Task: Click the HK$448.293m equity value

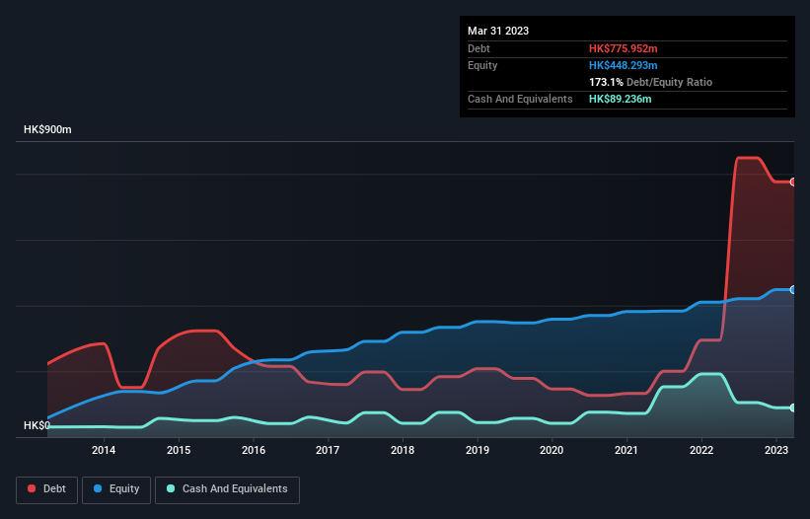Action: (x=623, y=65)
